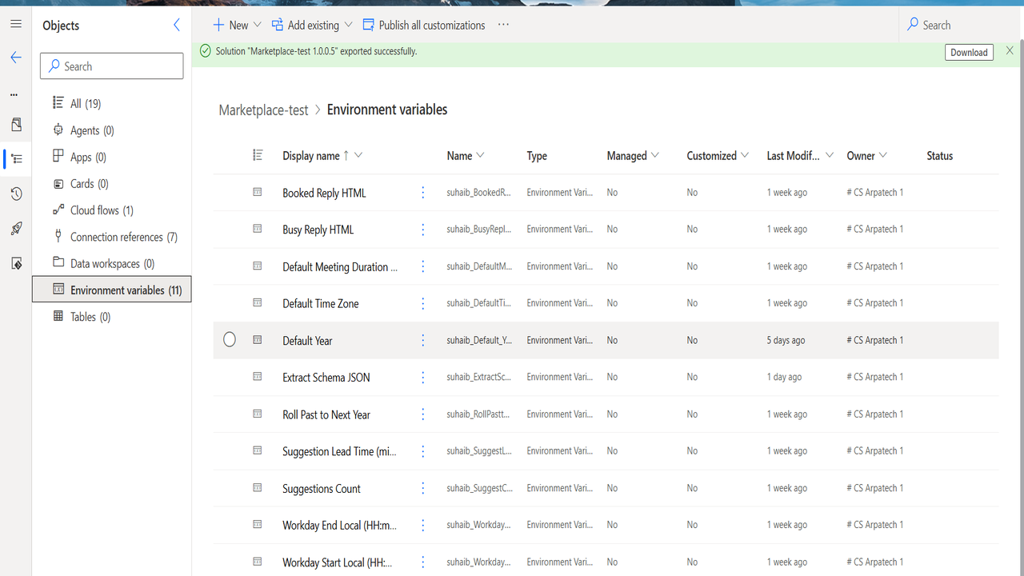Open the Pipelines rocket icon

pyautogui.click(x=16, y=229)
